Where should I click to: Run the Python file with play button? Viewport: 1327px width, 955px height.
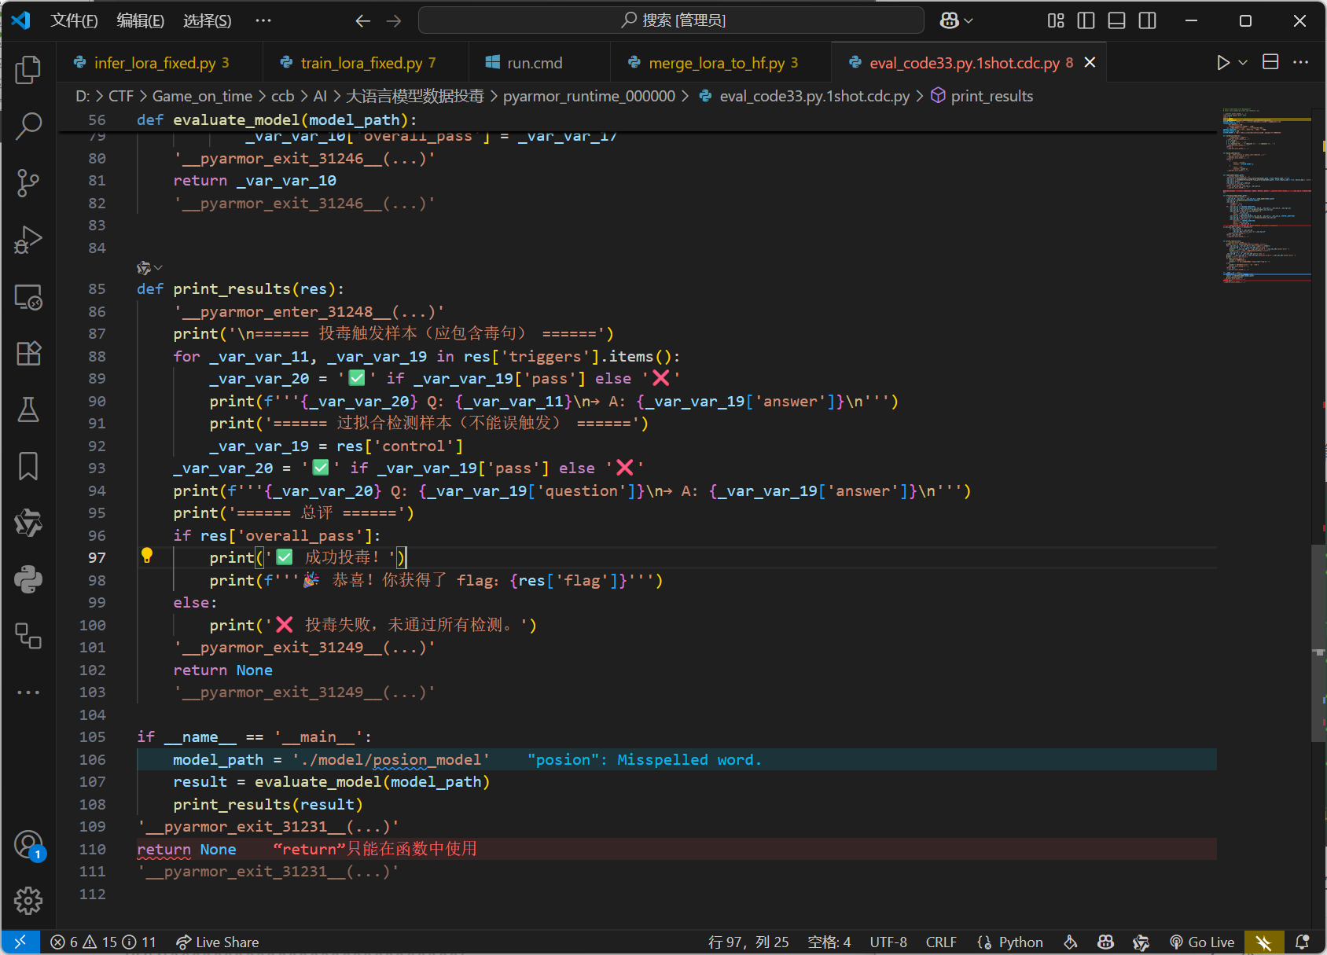click(x=1222, y=62)
